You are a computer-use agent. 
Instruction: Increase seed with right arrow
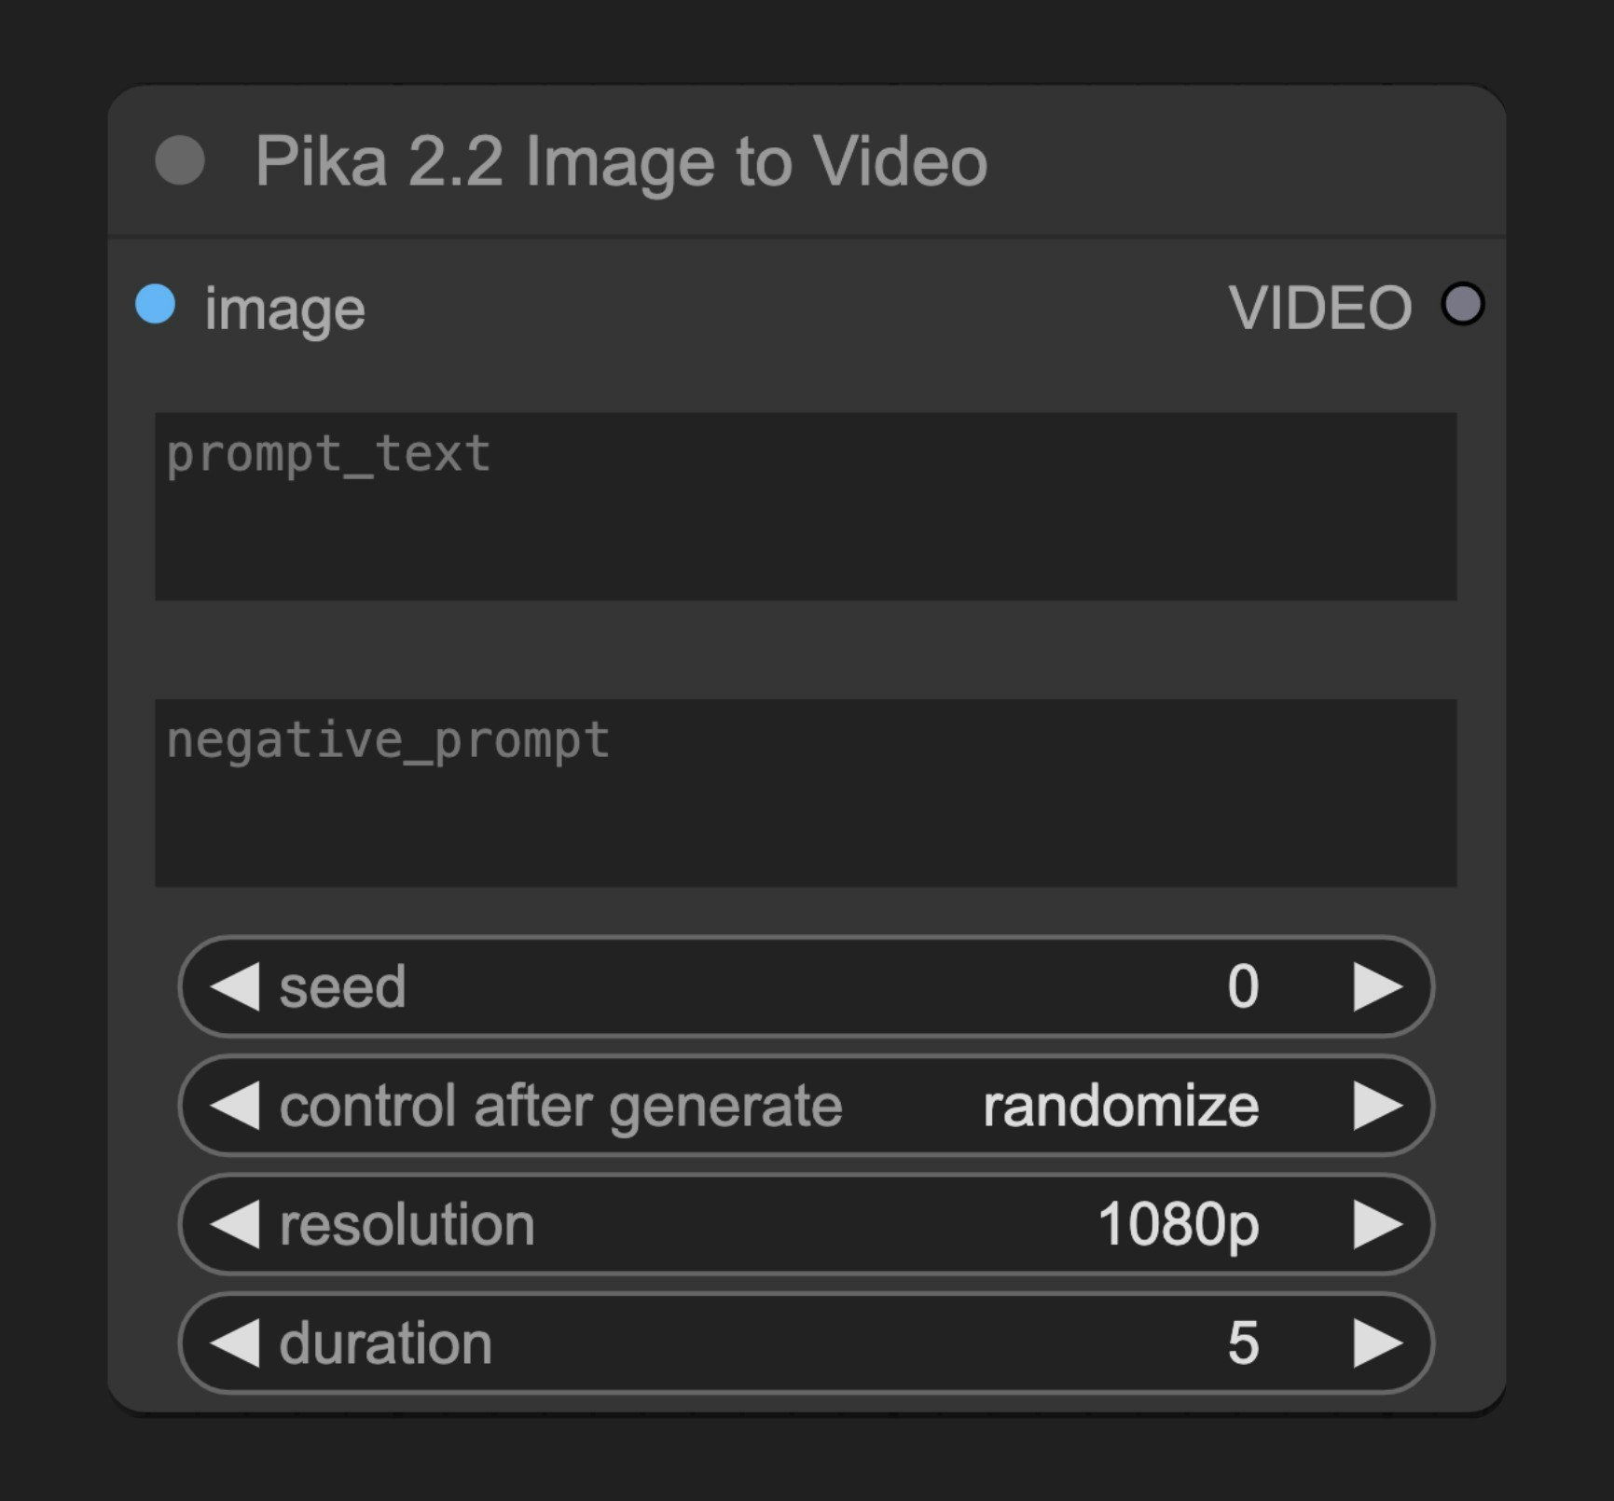[1377, 986]
